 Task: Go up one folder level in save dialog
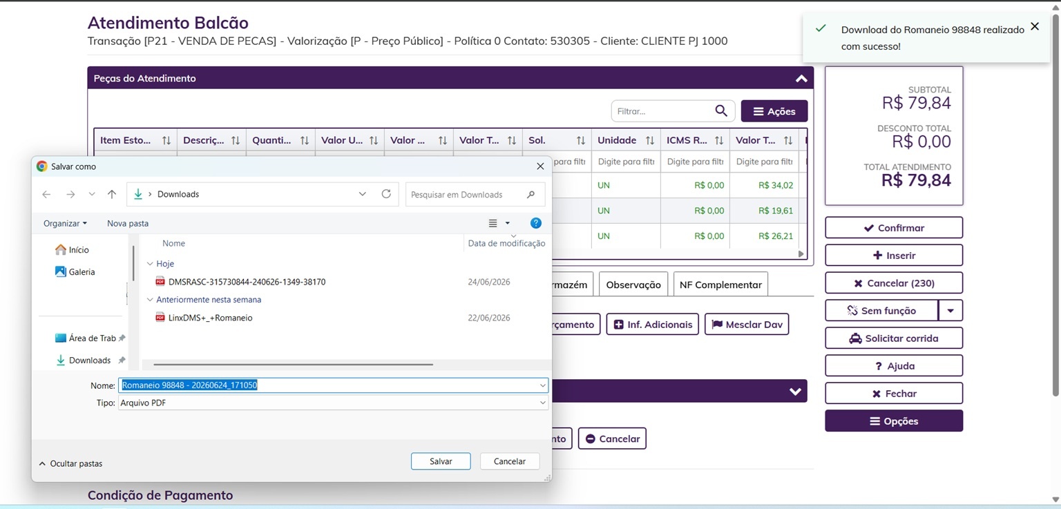pyautogui.click(x=112, y=195)
